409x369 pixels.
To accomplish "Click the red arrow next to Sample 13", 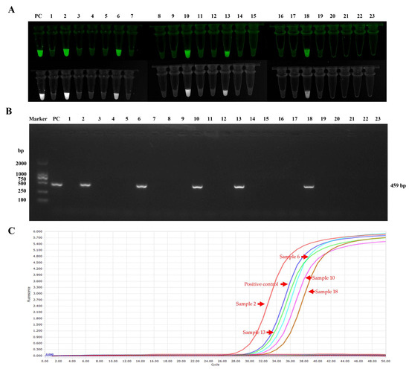I will [270, 333].
